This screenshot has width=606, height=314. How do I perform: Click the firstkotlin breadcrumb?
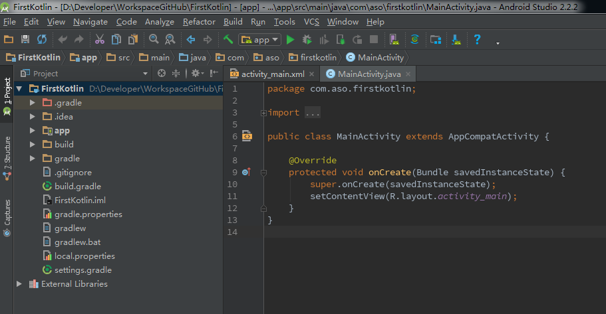click(313, 58)
